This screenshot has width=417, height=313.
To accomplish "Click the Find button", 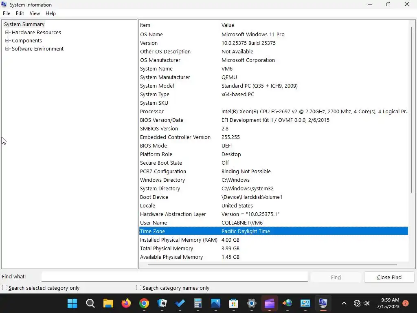I will pos(336,277).
